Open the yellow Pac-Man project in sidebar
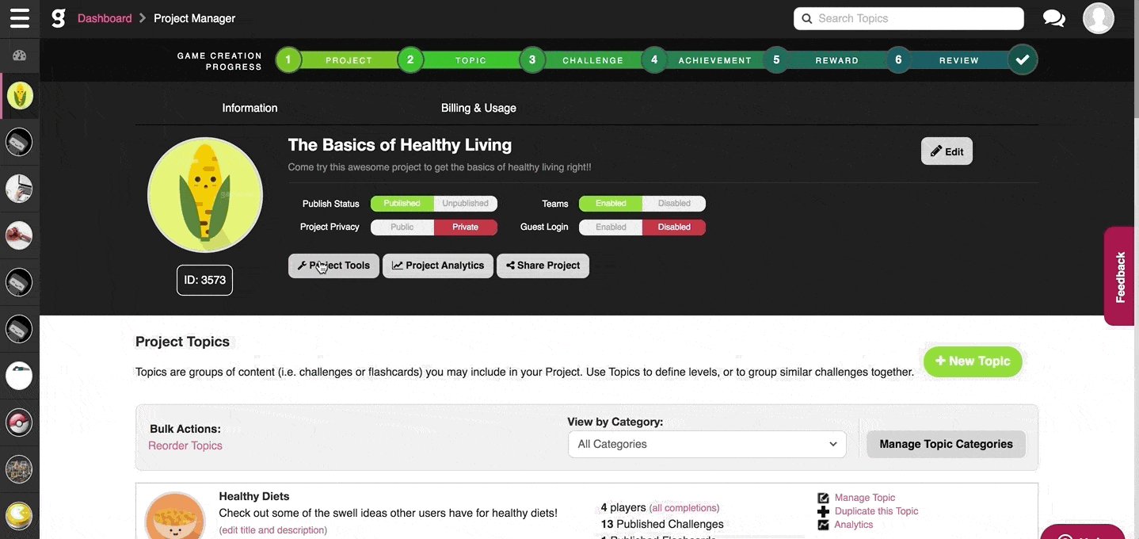The height and width of the screenshot is (539, 1139). [20, 517]
